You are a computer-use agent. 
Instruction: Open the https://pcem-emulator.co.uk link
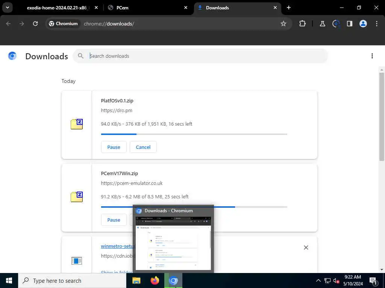click(x=132, y=183)
